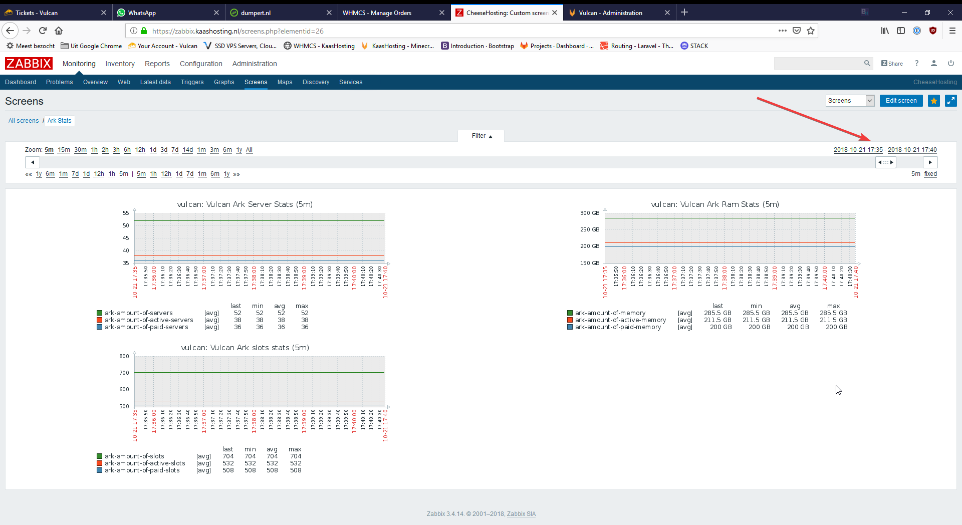Select the All zoom option
Image resolution: width=962 pixels, height=525 pixels.
pyautogui.click(x=249, y=150)
